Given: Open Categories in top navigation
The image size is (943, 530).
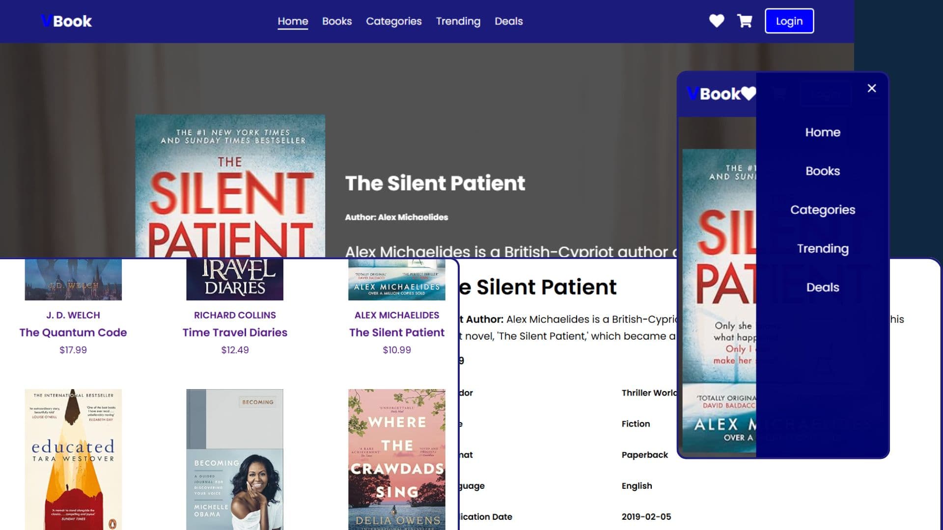Looking at the screenshot, I should click(394, 21).
